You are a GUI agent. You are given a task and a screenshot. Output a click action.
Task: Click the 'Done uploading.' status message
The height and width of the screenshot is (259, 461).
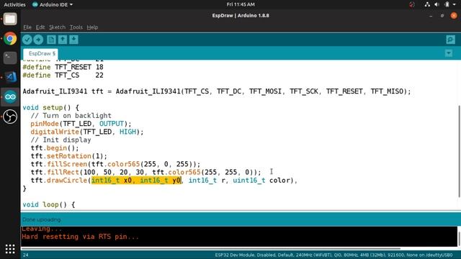pos(42,219)
